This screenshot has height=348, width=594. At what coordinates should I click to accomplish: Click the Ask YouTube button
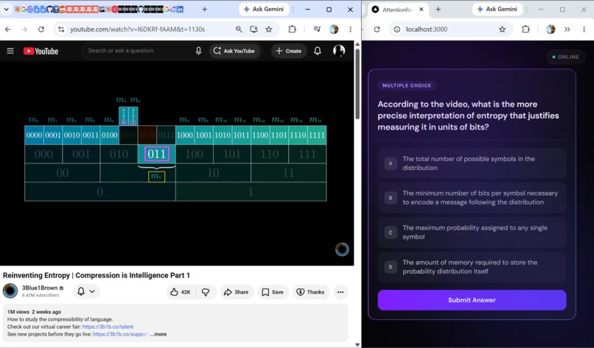point(234,51)
